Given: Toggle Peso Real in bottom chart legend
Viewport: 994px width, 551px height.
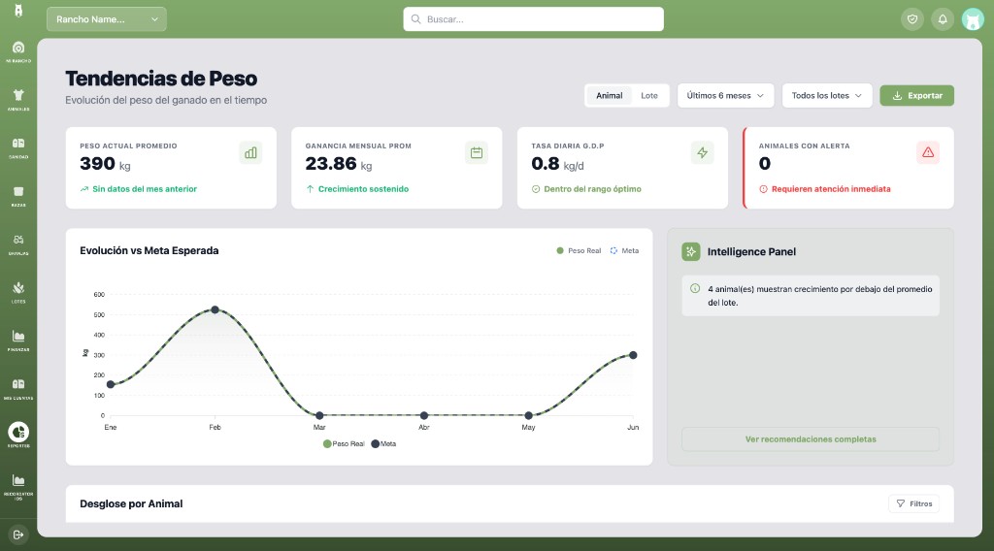Looking at the screenshot, I should click(x=345, y=444).
